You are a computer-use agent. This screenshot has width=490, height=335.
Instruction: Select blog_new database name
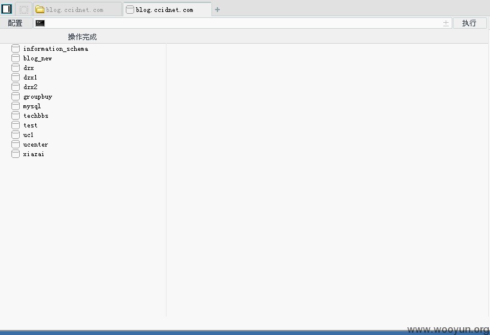coord(38,59)
